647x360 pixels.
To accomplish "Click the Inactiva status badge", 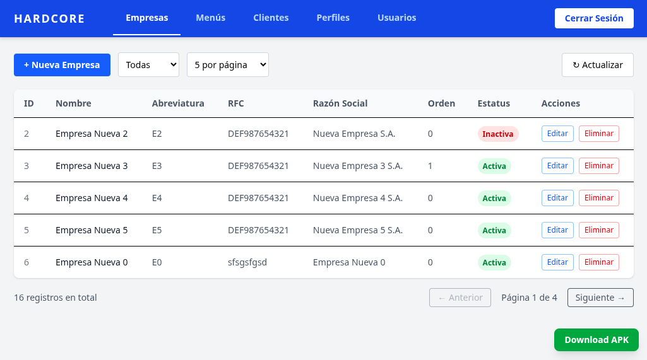I will [x=498, y=134].
